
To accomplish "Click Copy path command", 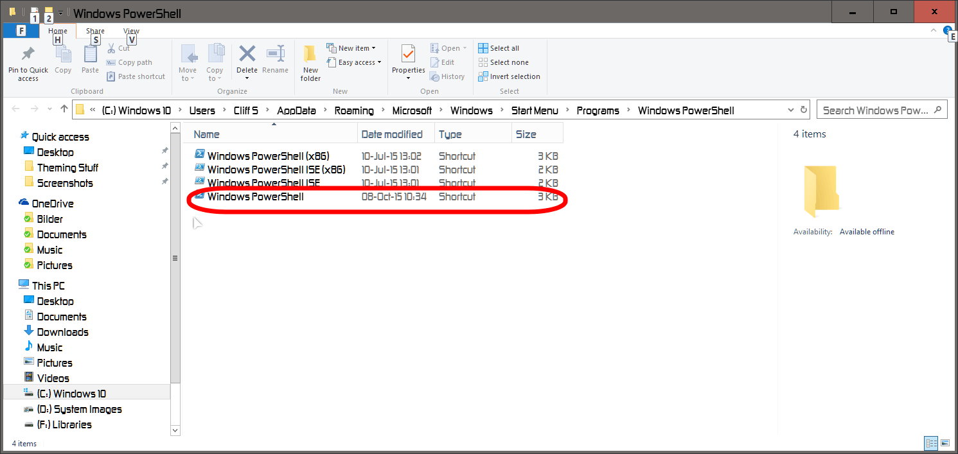I will 129,62.
